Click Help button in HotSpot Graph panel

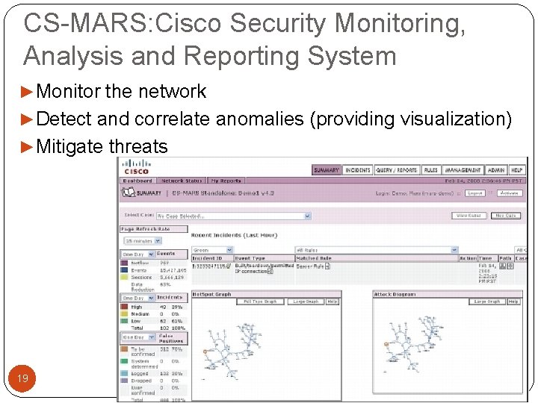(332, 302)
